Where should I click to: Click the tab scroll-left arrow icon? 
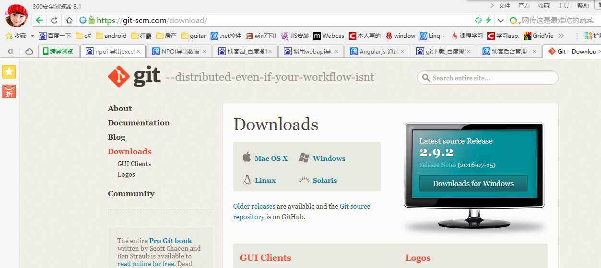coord(10,51)
